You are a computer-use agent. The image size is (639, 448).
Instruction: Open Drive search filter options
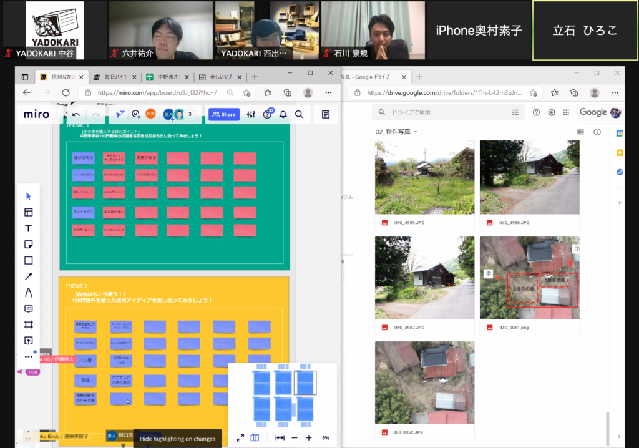tap(515, 112)
